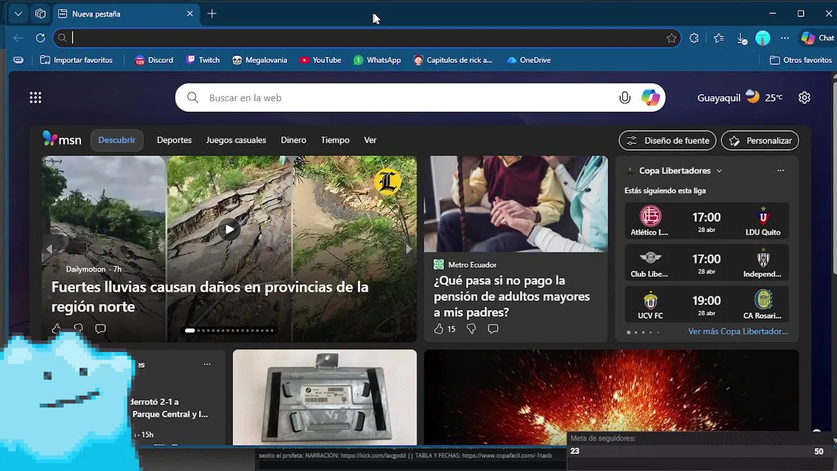
Task: Select the Ver tab
Action: click(370, 140)
